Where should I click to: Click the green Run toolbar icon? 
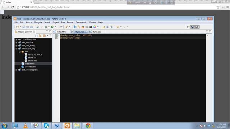(x=52, y=27)
